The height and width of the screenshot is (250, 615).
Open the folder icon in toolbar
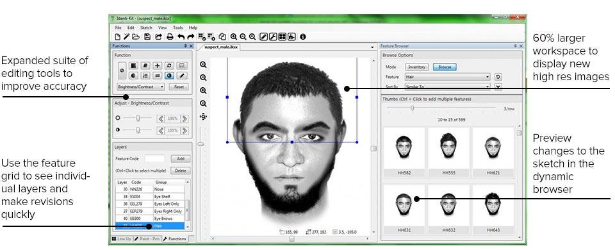click(136, 37)
